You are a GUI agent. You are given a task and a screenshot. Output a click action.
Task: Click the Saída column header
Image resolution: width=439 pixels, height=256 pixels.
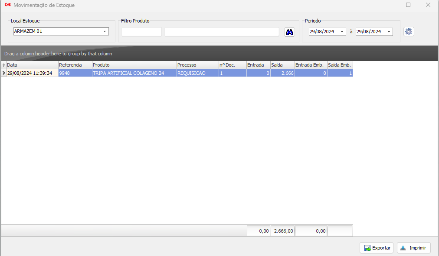[282, 65]
